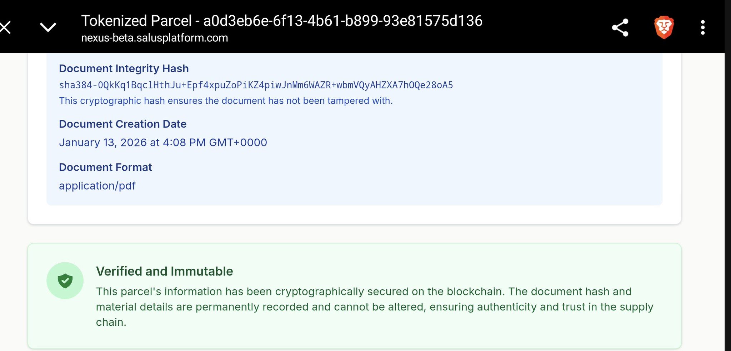This screenshot has width=731, height=351.
Task: Click the Document Format label
Action: coord(105,167)
